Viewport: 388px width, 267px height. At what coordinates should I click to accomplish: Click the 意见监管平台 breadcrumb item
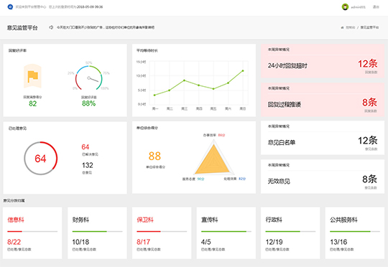pyautogui.click(x=369, y=27)
